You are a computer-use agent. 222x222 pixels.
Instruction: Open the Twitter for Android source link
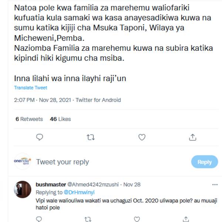coord(98,100)
